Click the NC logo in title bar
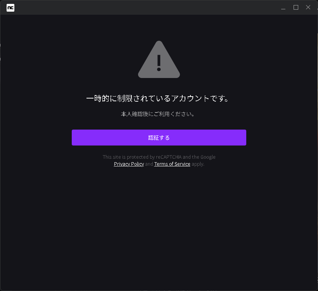Viewport: 318px width, 291px height. [10, 8]
